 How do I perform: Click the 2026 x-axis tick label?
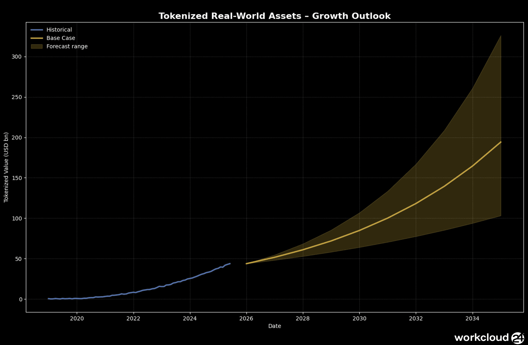coord(246,319)
